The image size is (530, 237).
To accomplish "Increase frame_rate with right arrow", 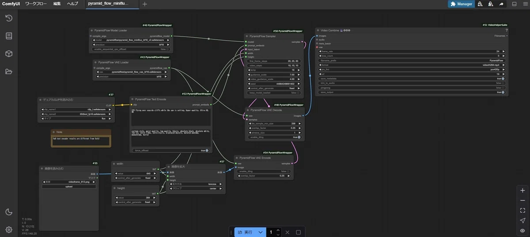I will 504,51.
